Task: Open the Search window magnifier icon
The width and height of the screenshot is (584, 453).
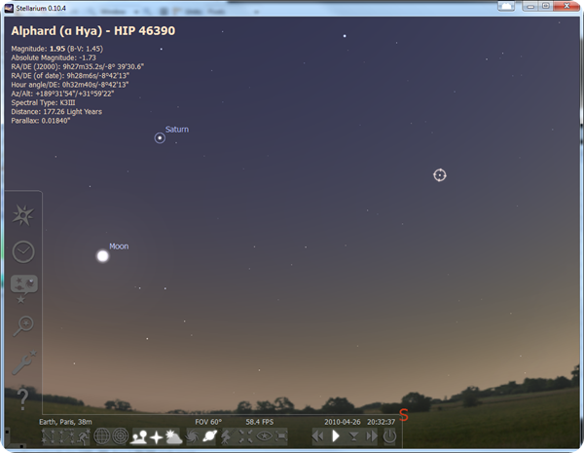Action: pos(23,325)
